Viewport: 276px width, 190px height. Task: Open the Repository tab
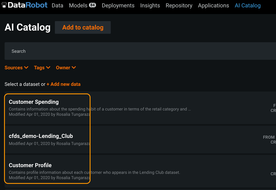point(179,6)
